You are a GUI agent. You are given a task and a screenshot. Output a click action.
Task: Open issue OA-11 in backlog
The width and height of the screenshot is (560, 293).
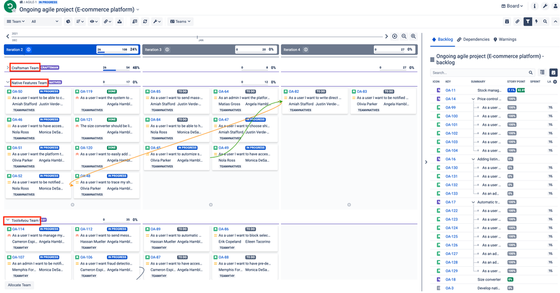(450, 90)
